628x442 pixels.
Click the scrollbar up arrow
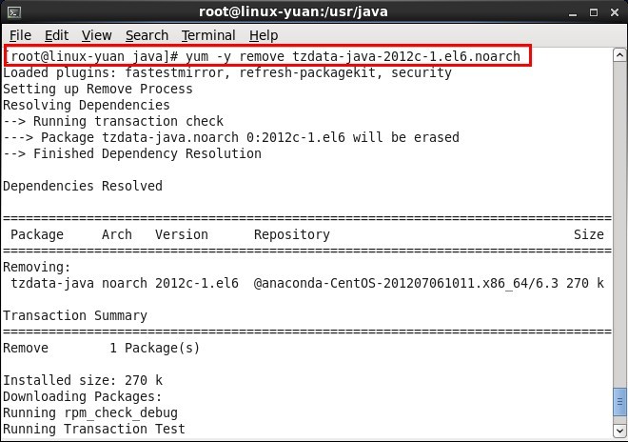pos(619,52)
